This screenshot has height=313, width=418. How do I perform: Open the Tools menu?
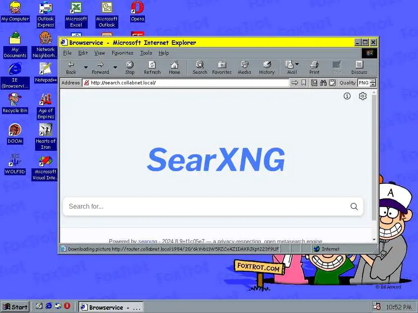(146, 53)
